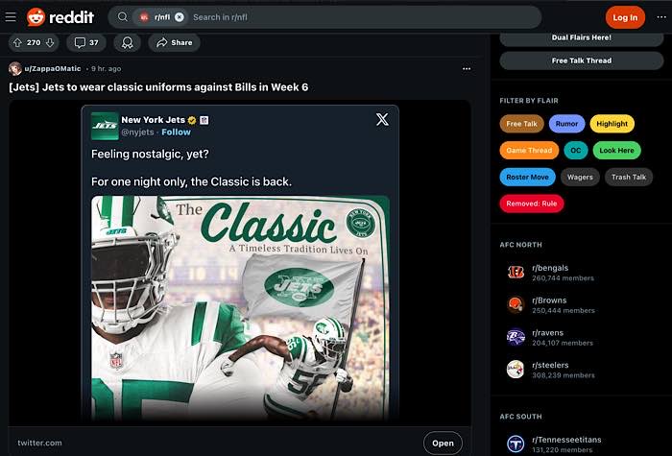Click the twitter.com source link
Image resolution: width=672 pixels, height=456 pixels.
click(39, 443)
